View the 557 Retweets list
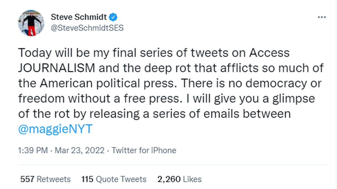The height and width of the screenshot is (189, 337). (x=45, y=179)
